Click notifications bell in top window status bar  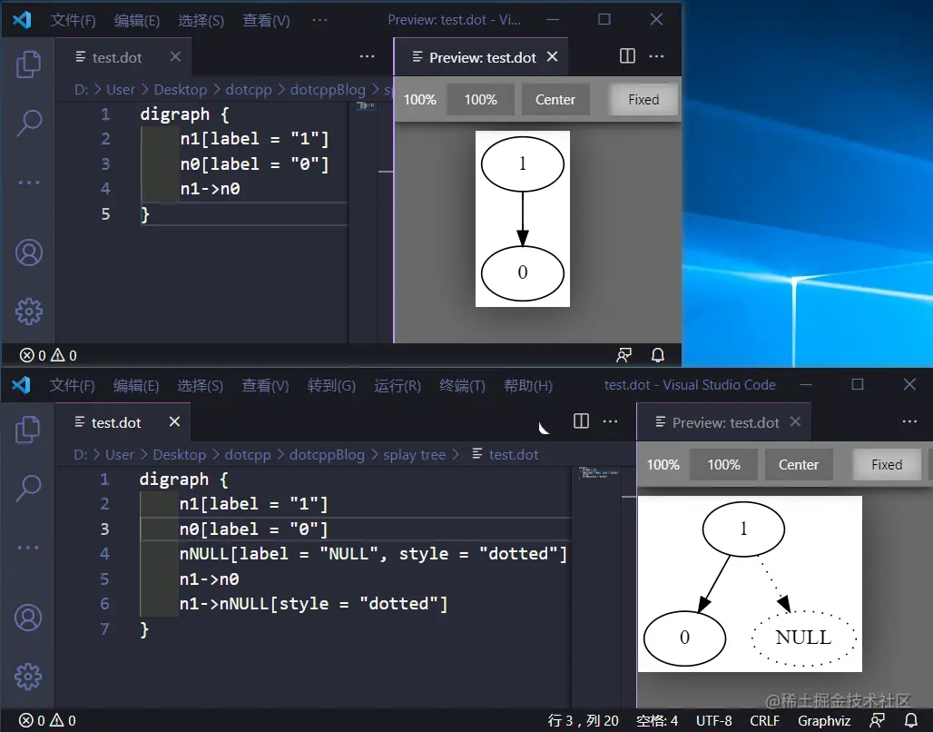click(657, 355)
